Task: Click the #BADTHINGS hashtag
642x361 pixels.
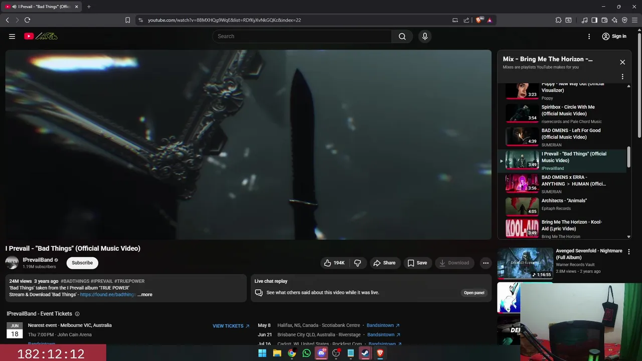Action: [75, 281]
